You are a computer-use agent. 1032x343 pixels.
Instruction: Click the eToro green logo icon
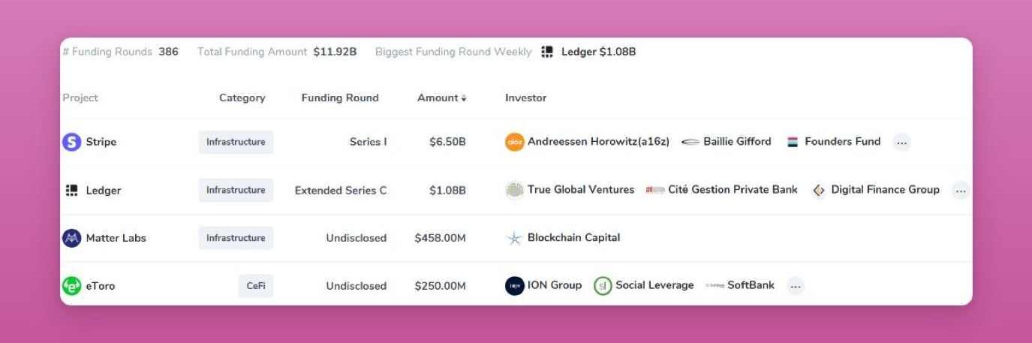point(71,286)
